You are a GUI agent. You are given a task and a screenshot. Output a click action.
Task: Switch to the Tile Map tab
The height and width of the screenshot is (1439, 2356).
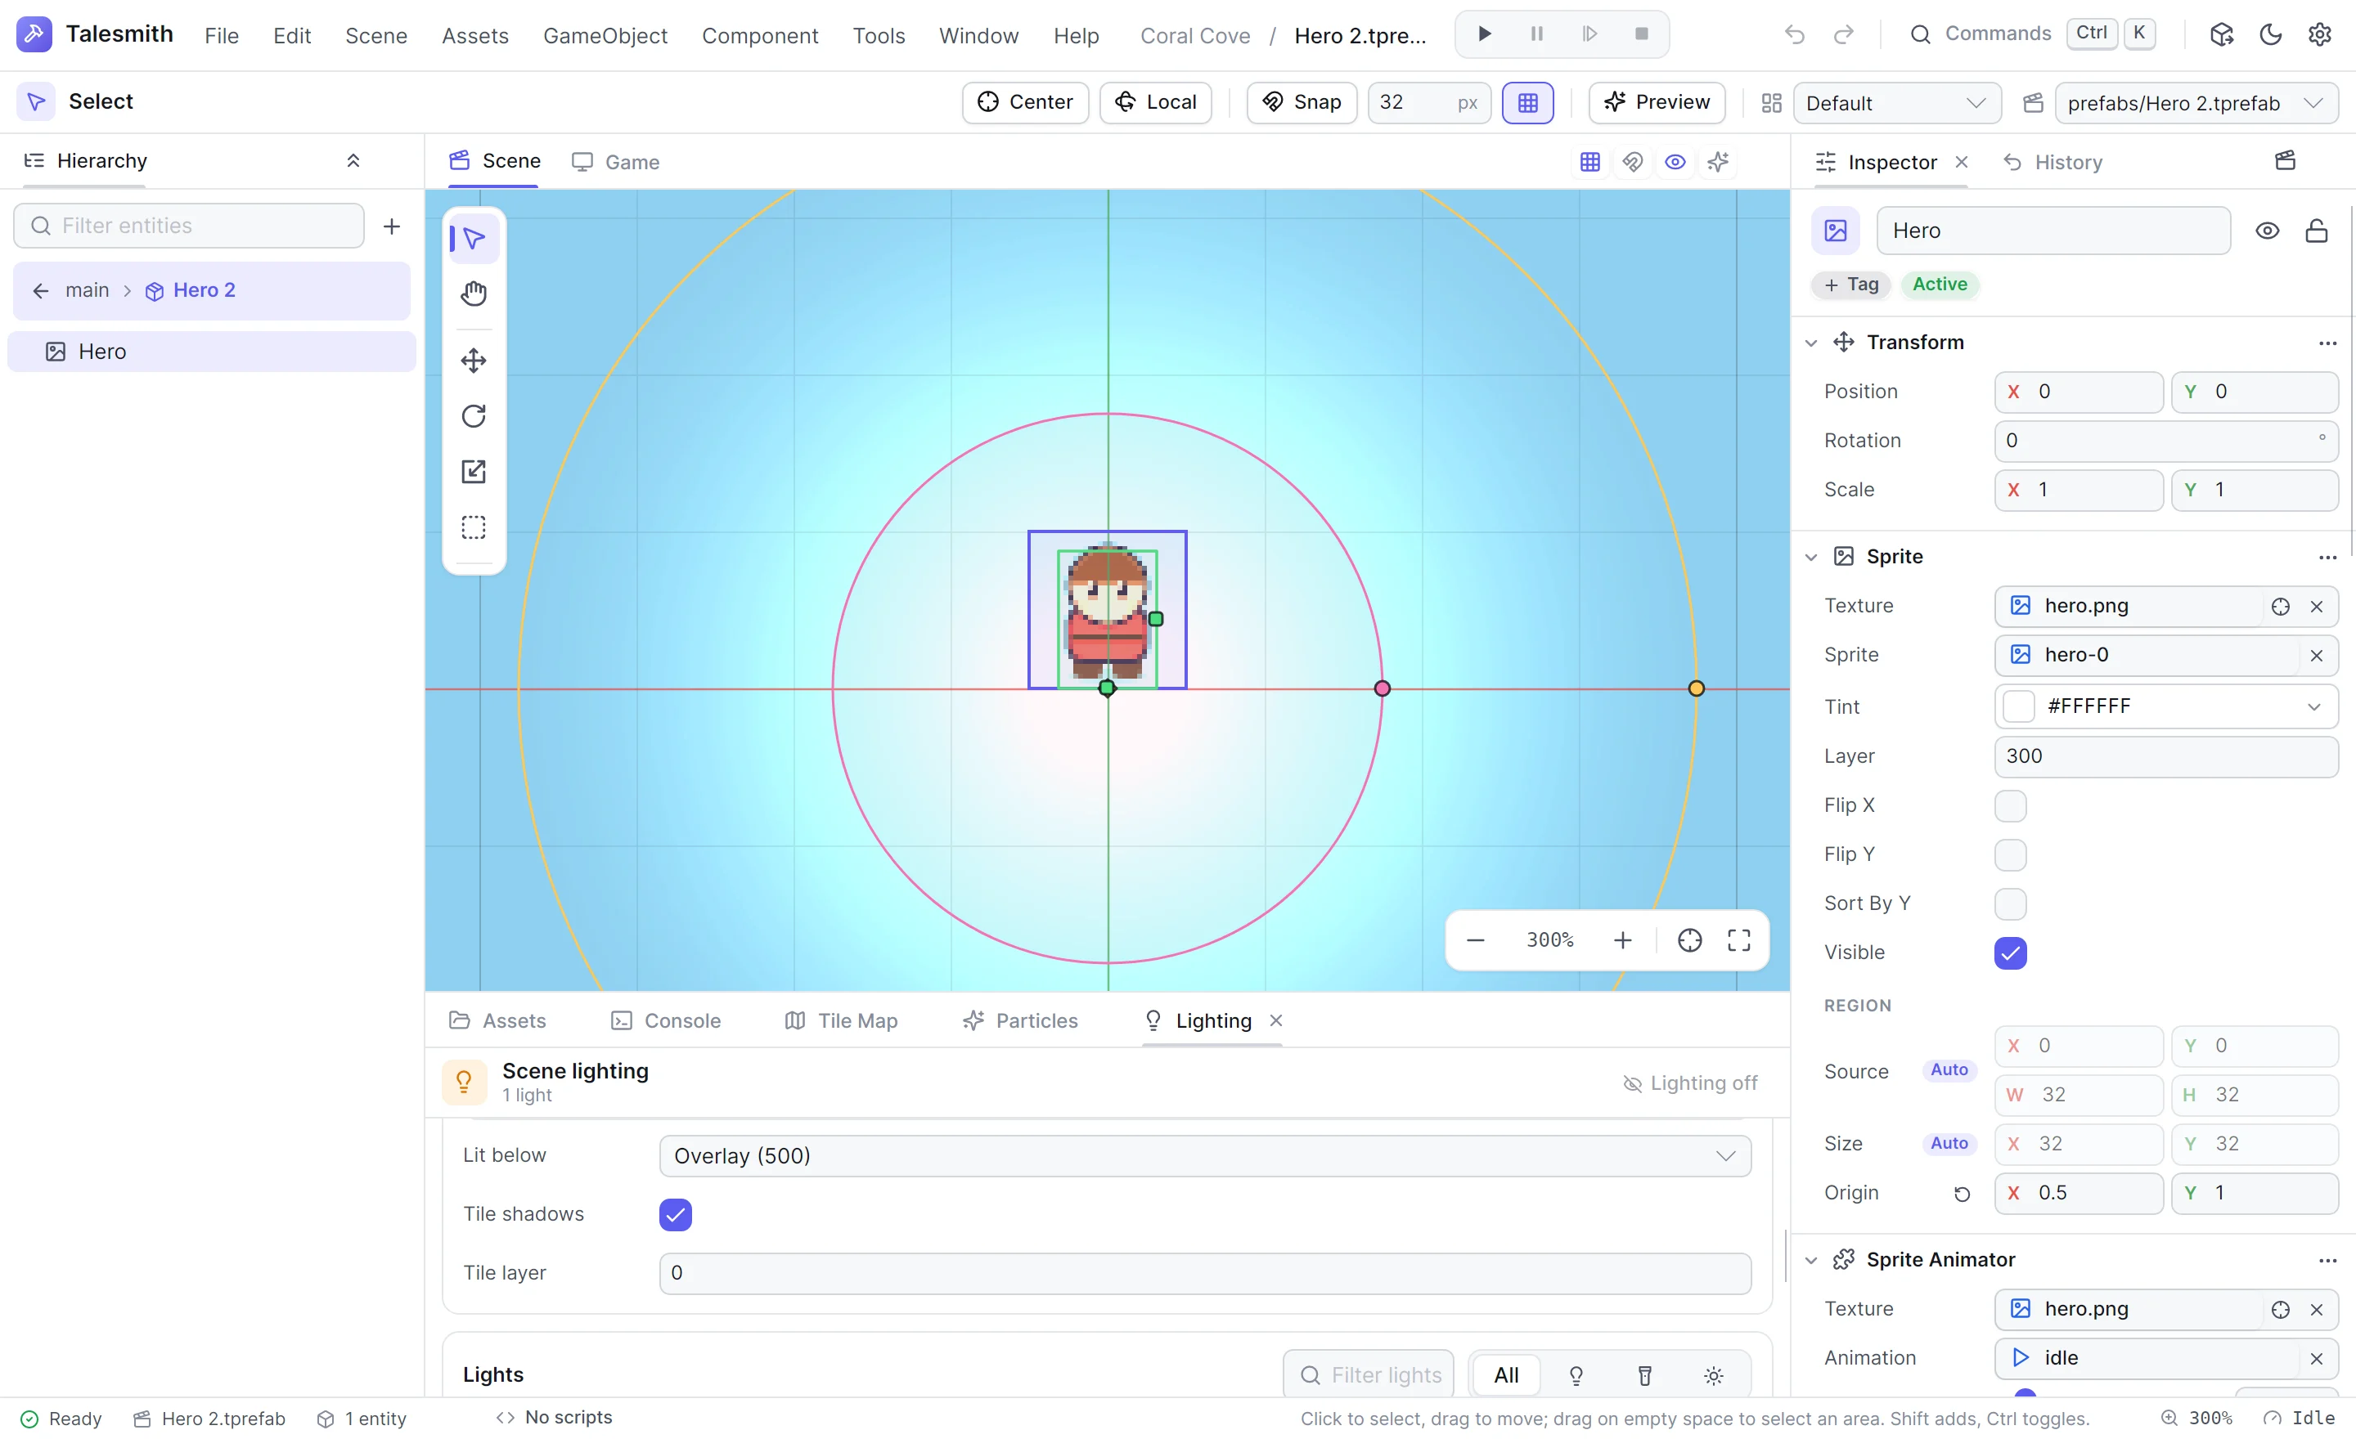[840, 1020]
